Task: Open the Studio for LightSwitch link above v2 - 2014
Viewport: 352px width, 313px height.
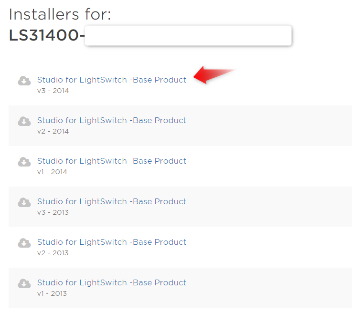Action: coord(112,120)
